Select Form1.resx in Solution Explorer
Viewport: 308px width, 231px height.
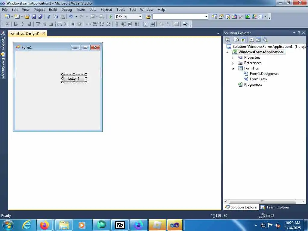tap(258, 79)
